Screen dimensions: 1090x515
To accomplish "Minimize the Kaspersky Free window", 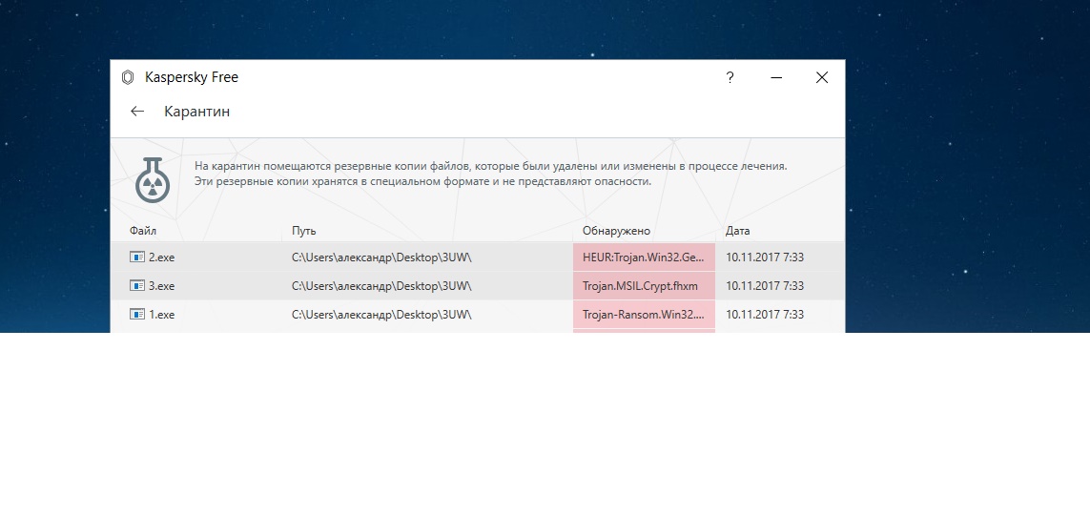I will click(x=776, y=78).
